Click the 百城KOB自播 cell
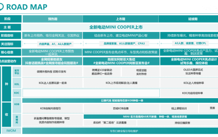The width and height of the screenshot is (218, 137). [121, 108]
